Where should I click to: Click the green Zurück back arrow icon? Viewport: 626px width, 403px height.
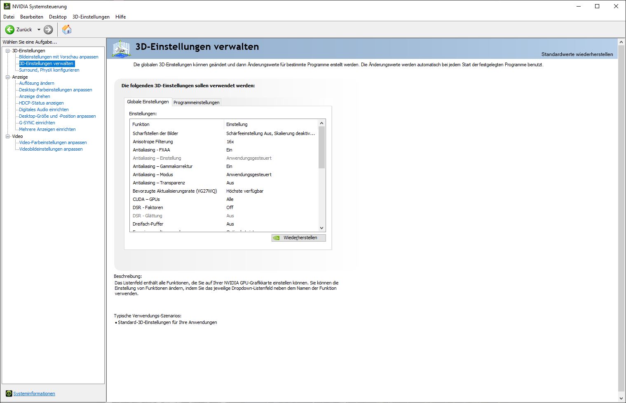(9, 30)
